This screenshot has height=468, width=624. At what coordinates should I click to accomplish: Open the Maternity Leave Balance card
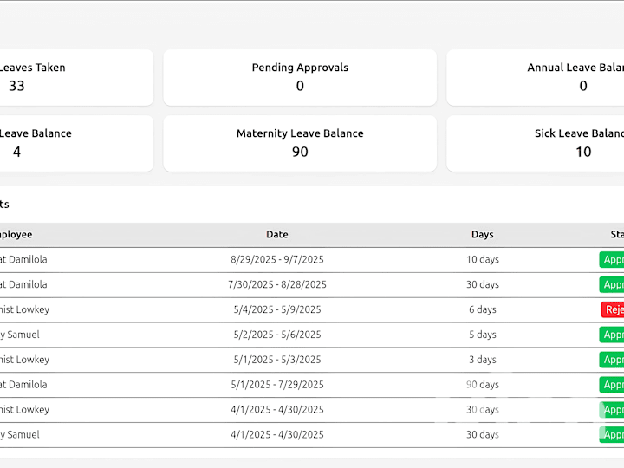tap(300, 144)
